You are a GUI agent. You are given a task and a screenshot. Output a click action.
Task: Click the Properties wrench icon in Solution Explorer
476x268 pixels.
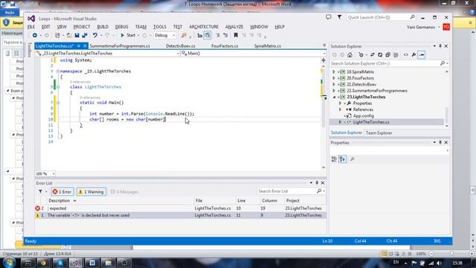pyautogui.click(x=414, y=54)
